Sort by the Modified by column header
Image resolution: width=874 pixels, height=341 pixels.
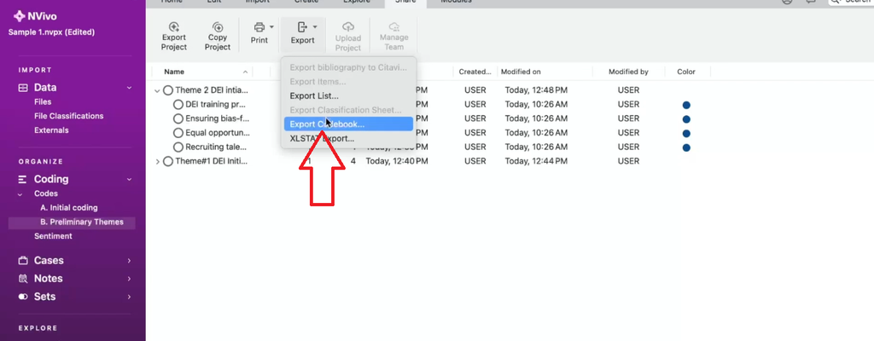point(628,72)
